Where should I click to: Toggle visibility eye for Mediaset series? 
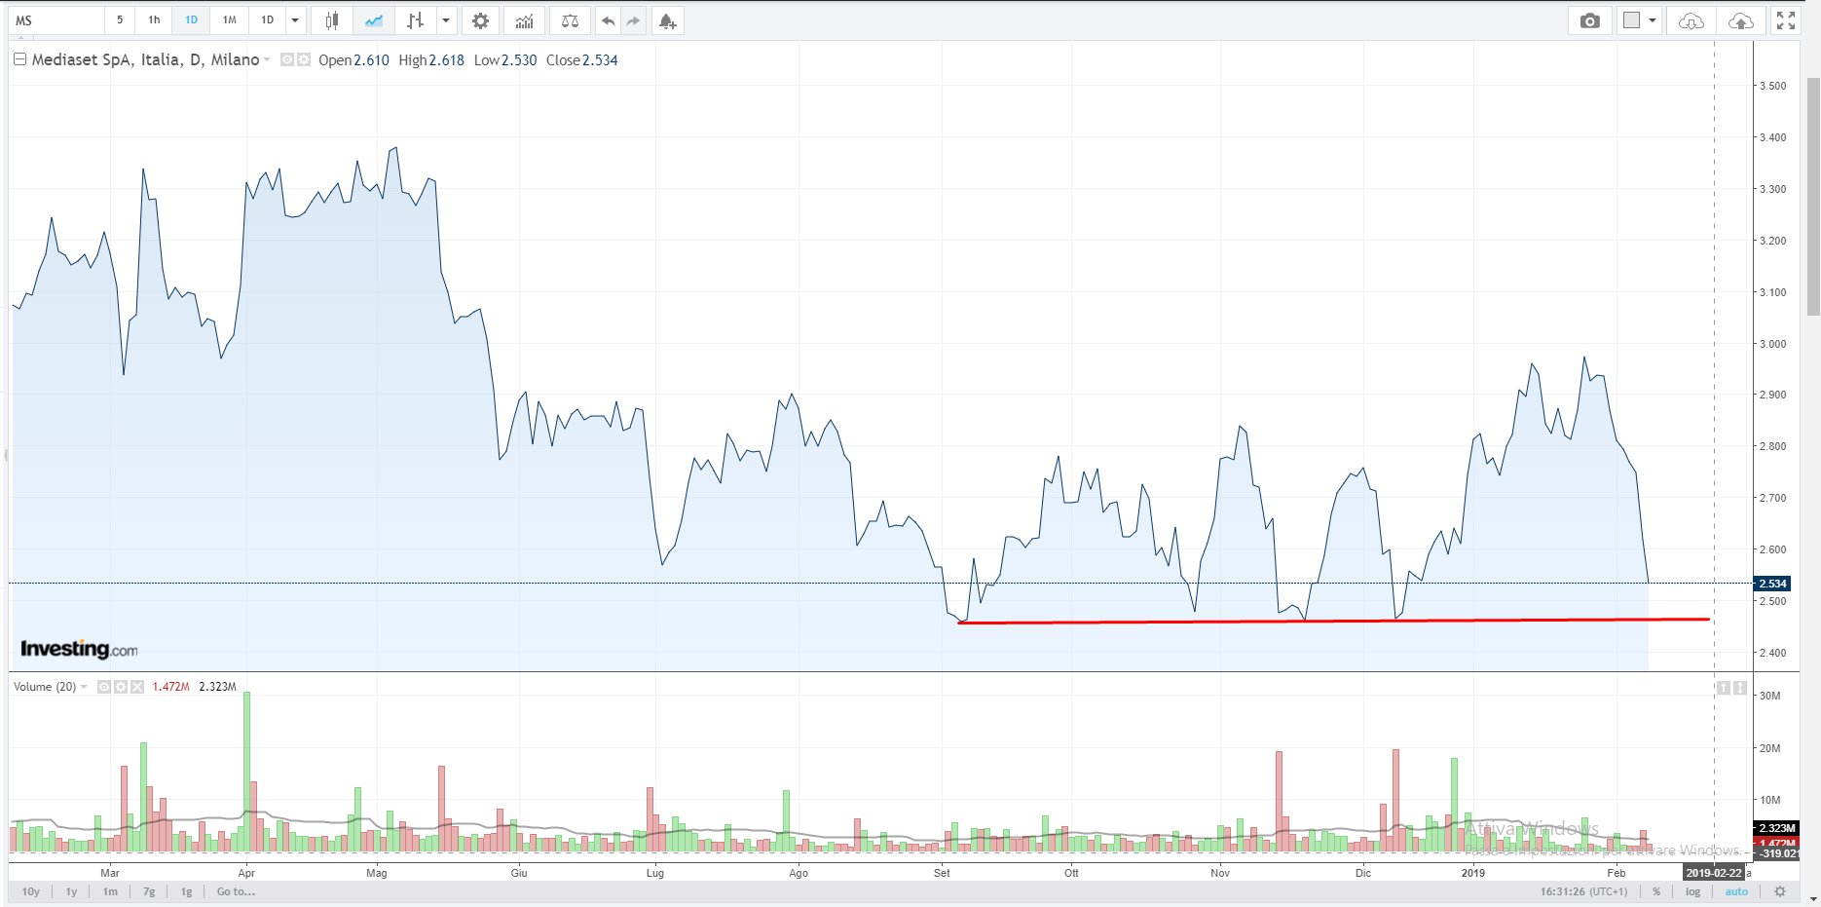coord(287,60)
